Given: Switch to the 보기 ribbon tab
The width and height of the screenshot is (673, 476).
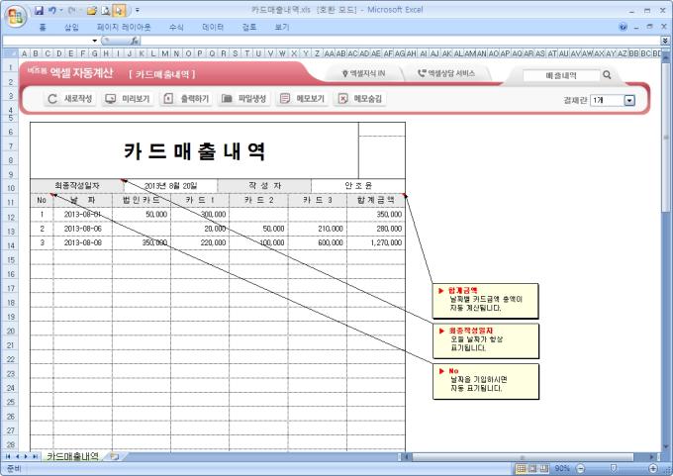Looking at the screenshot, I should 282,27.
